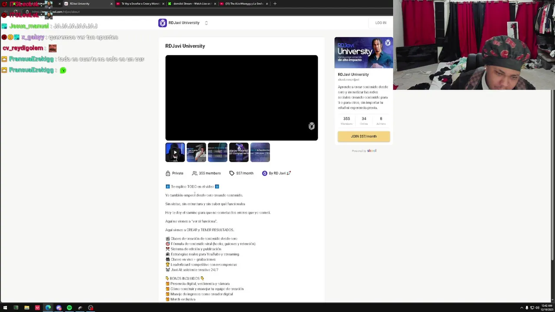Image resolution: width=555 pixels, height=312 pixels.
Task: Open the Powered by skool link
Action: 364,151
